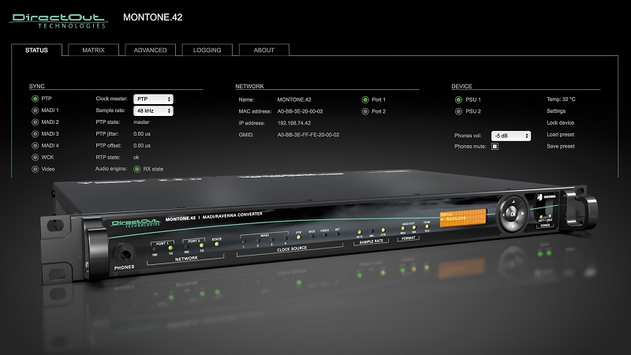Click Save preset link
This screenshot has width=631, height=355.
click(561, 146)
